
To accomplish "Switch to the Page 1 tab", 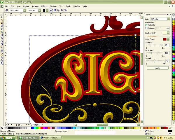I will [x=36, y=125].
